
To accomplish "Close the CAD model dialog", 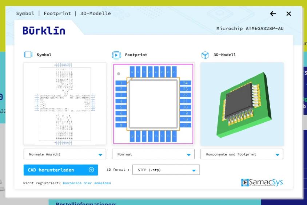I will (288, 14).
